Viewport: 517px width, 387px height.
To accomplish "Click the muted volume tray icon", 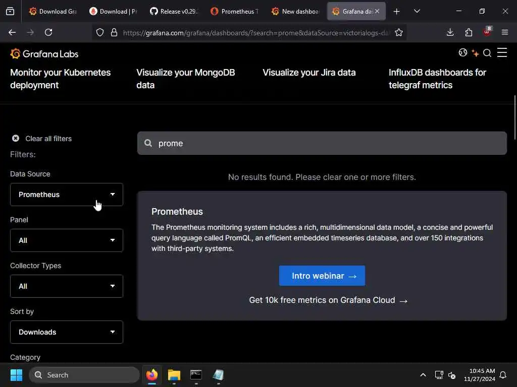I will click(x=452, y=375).
